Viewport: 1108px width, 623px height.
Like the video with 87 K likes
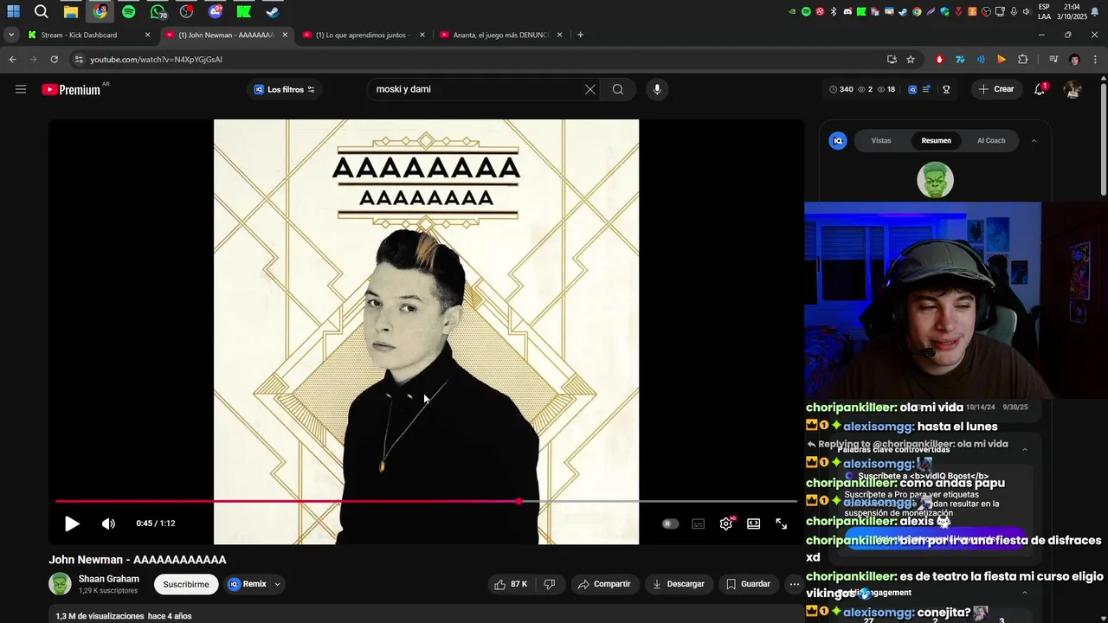pyautogui.click(x=511, y=584)
